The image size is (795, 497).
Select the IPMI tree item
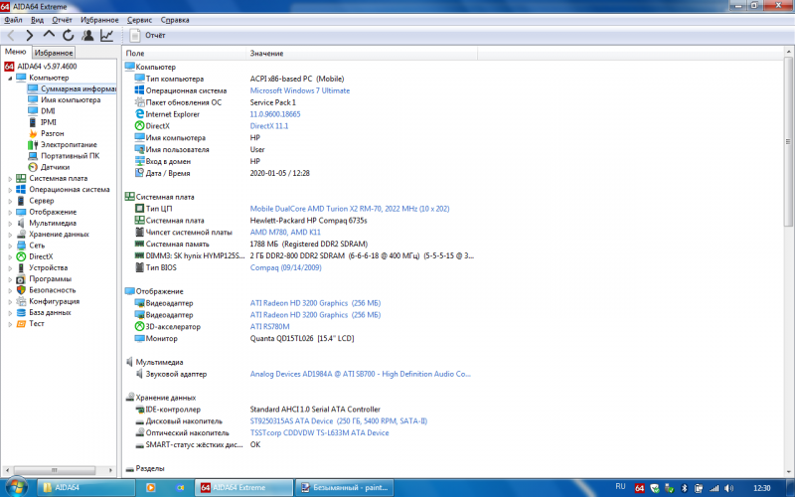click(x=42, y=122)
